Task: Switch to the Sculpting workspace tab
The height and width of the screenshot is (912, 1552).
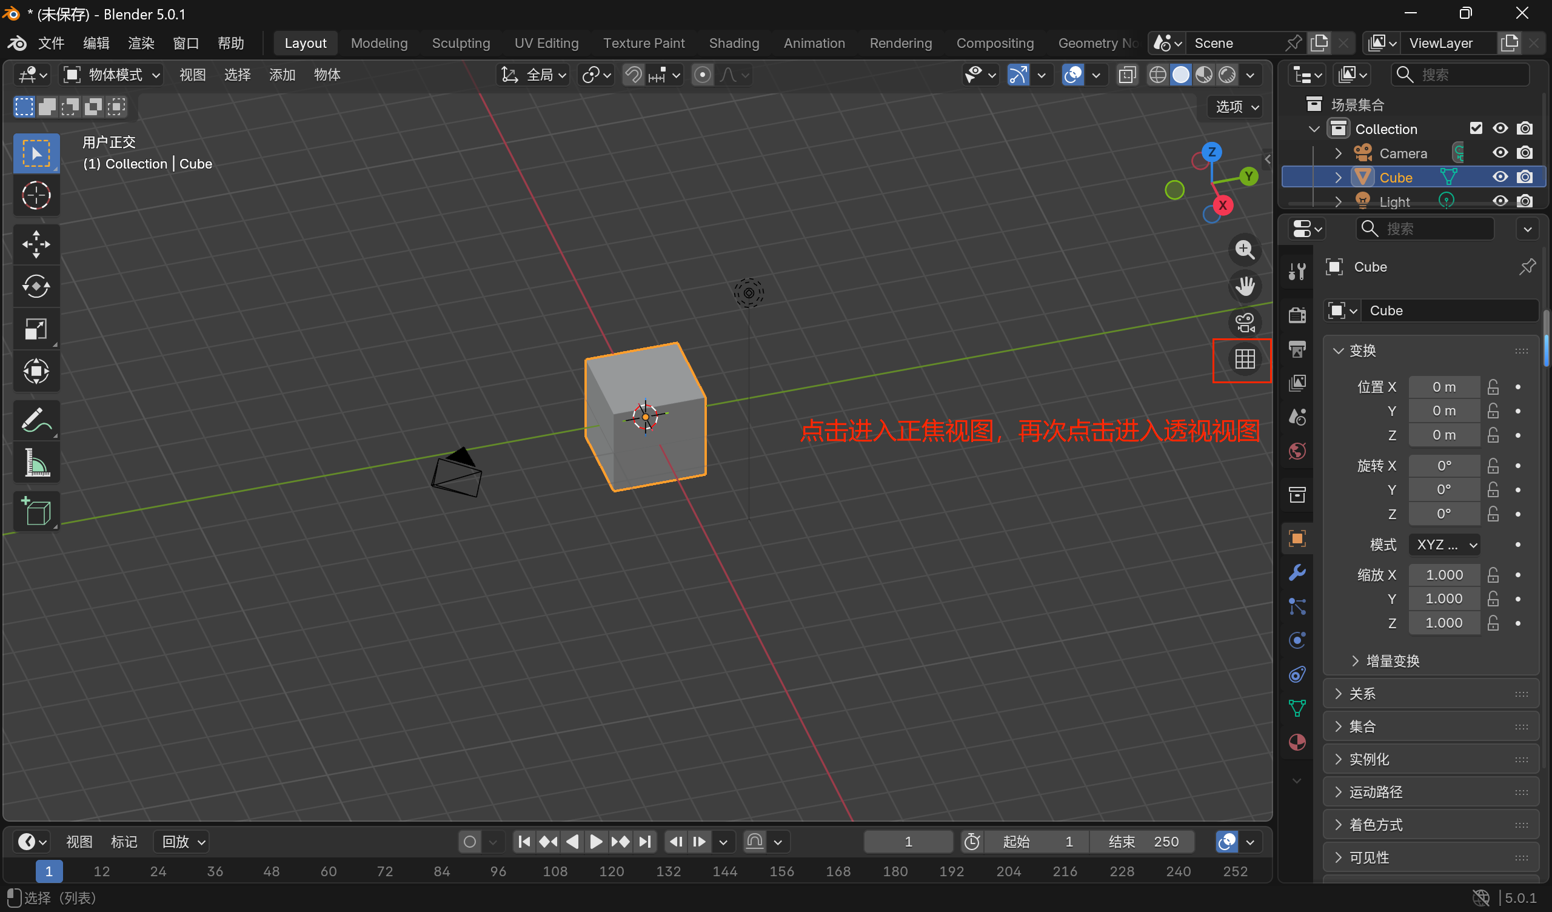Action: [x=461, y=43]
